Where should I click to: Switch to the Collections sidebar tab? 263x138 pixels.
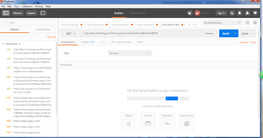coord(43,29)
